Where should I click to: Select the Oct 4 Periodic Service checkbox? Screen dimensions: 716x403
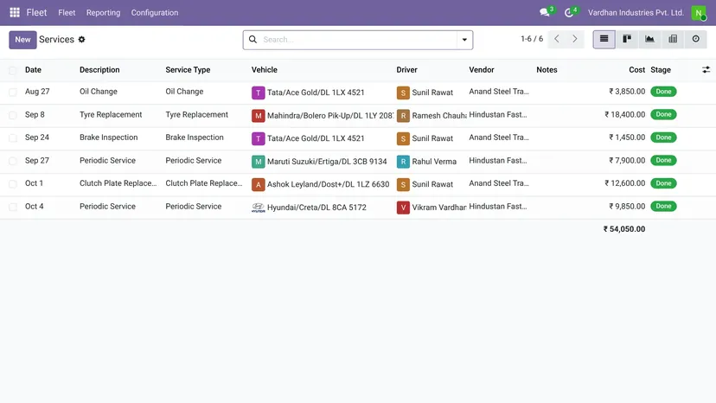point(13,207)
